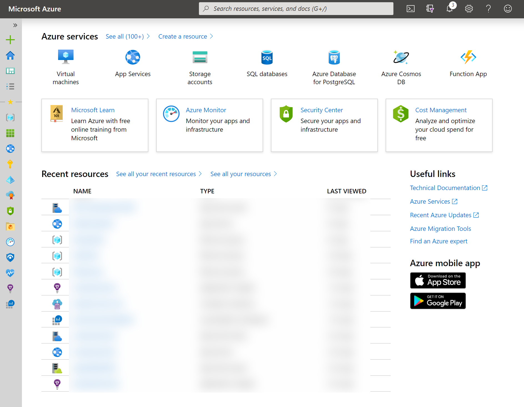Click the green plus Create a resource sidebar icon
Image resolution: width=524 pixels, height=407 pixels.
pos(10,40)
